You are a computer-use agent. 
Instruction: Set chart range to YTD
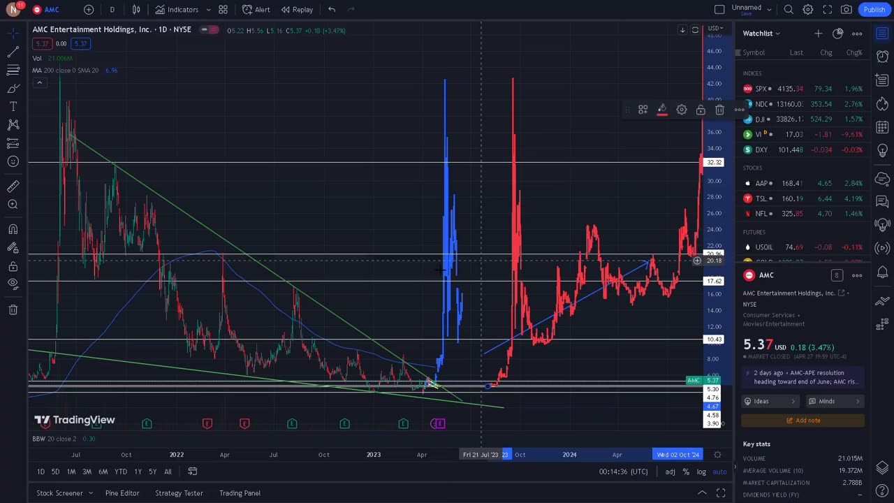pos(121,472)
